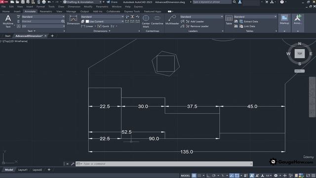Save the drawing with the Save icon
Image resolution: width=316 pixels, height=178 pixels.
coord(23,2)
